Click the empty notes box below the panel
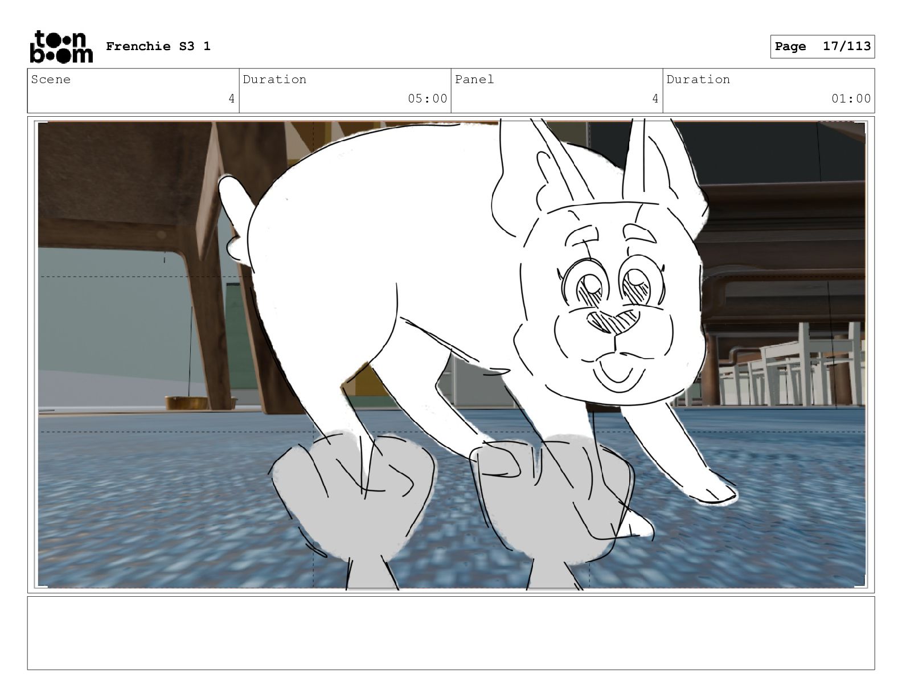This screenshot has height=697, width=902. pyautogui.click(x=451, y=633)
